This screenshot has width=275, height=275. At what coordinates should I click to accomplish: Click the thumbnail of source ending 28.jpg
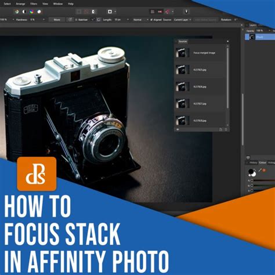click(182, 121)
